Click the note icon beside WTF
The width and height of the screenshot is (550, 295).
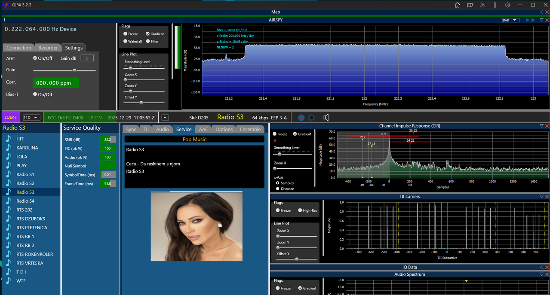point(8,281)
